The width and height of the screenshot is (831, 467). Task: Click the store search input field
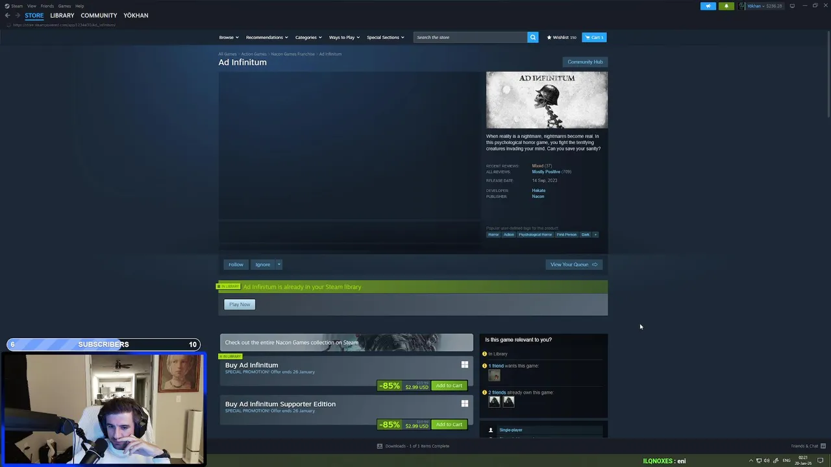click(471, 37)
